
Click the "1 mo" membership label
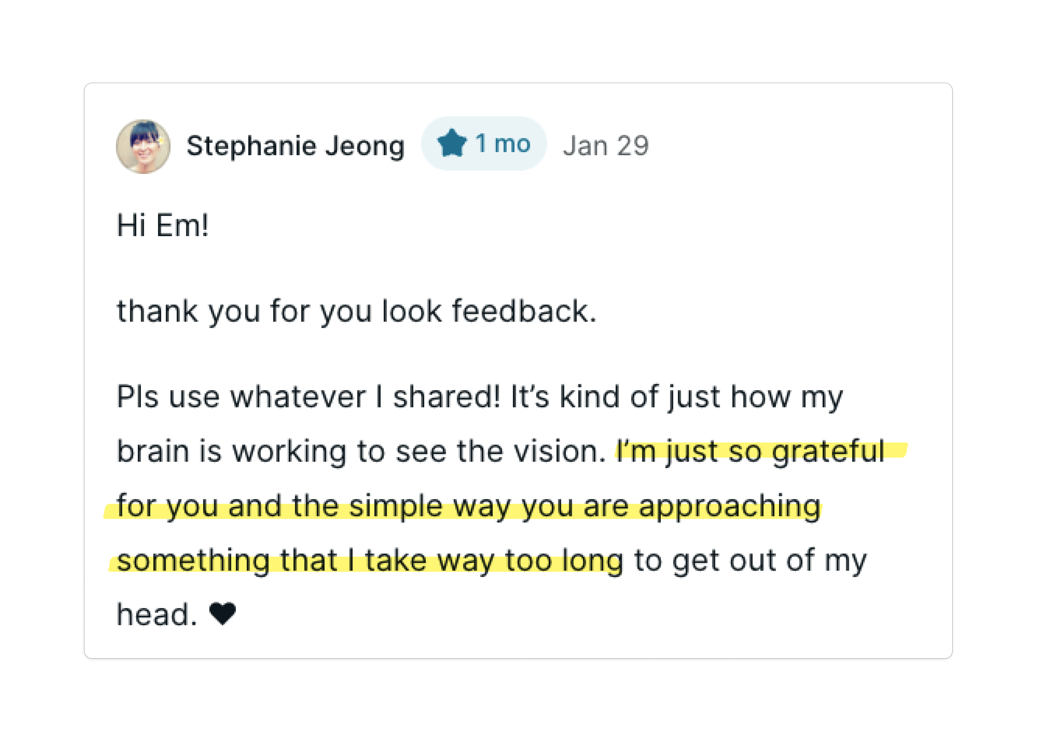(503, 143)
